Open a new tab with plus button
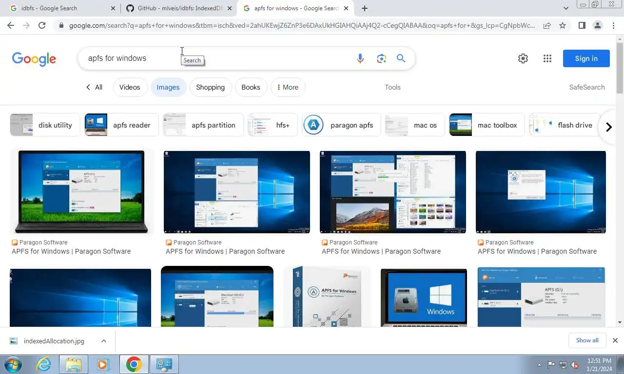 365,8
